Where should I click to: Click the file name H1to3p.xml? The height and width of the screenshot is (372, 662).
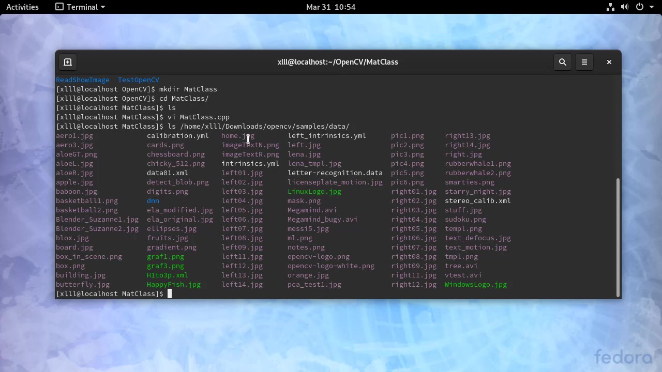point(168,275)
